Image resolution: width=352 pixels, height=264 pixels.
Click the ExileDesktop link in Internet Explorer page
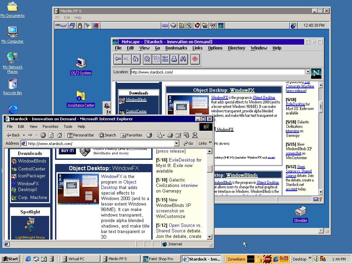(182, 160)
